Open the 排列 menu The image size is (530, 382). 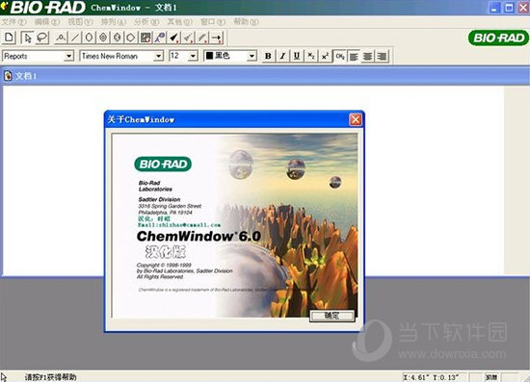tap(114, 22)
